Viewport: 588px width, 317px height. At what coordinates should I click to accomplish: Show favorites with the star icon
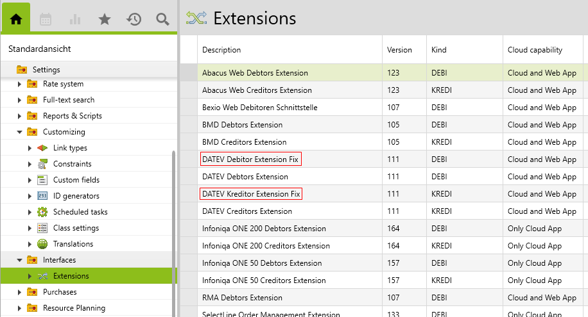pyautogui.click(x=105, y=19)
